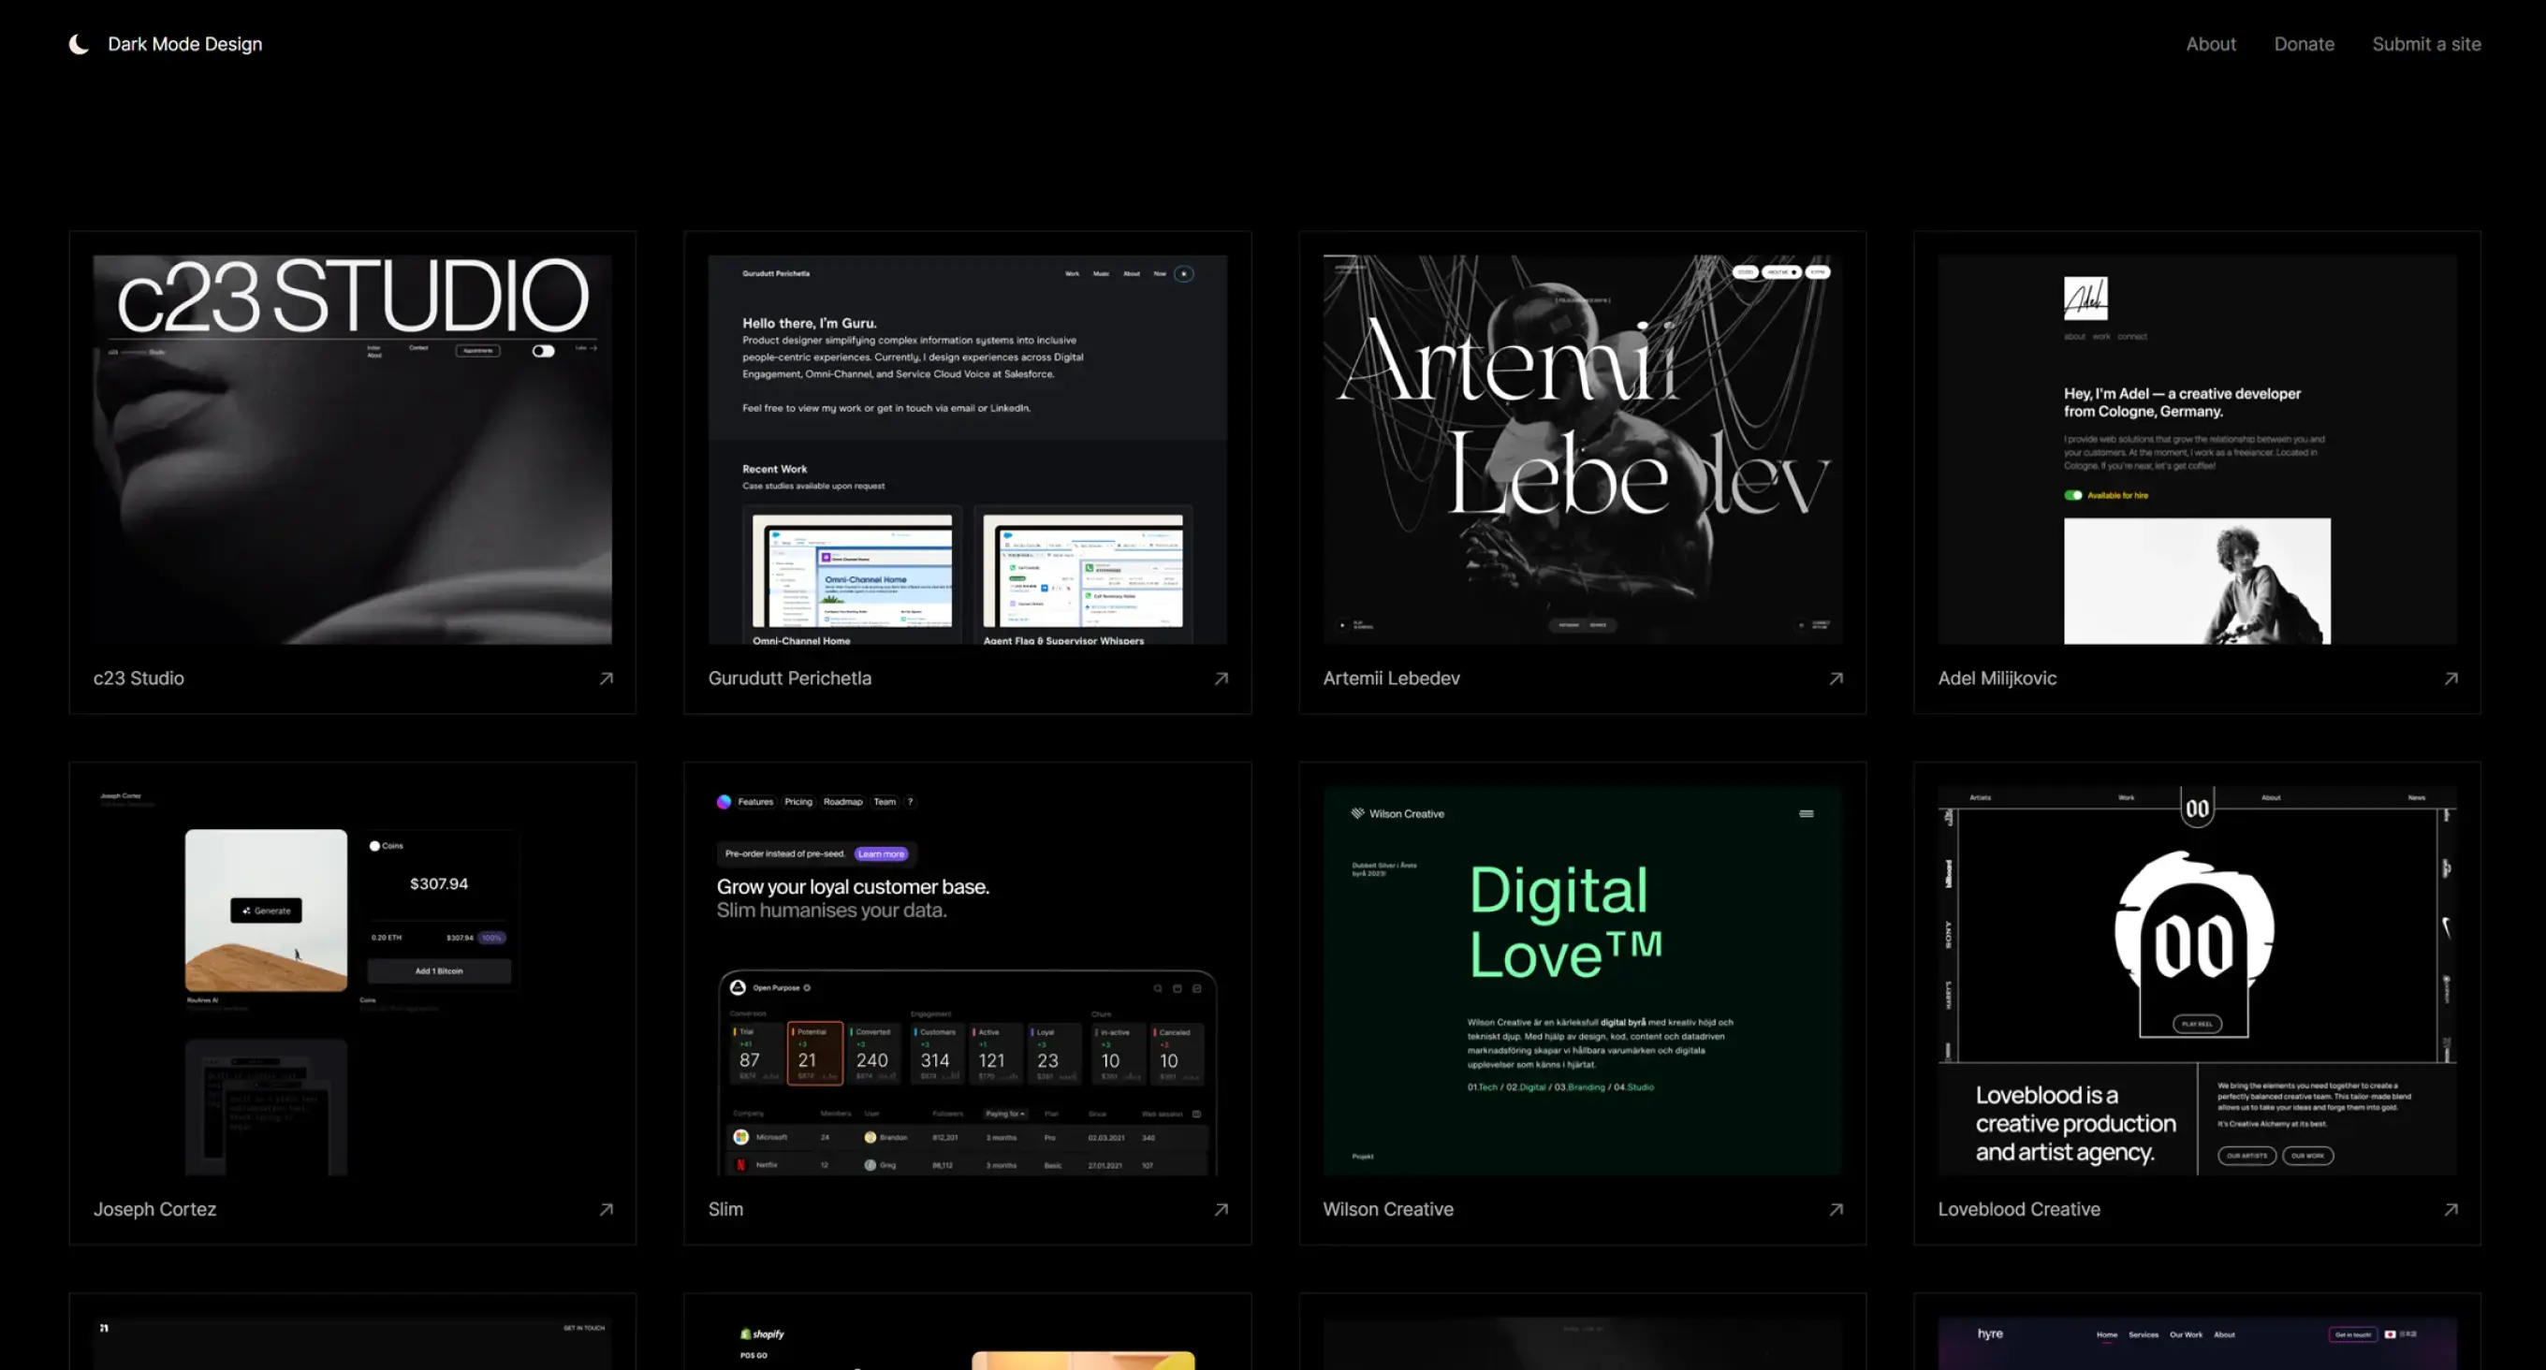Screen dimensions: 2546x1370
Task: Click the Dark Mode Design title
Action: click(184, 43)
